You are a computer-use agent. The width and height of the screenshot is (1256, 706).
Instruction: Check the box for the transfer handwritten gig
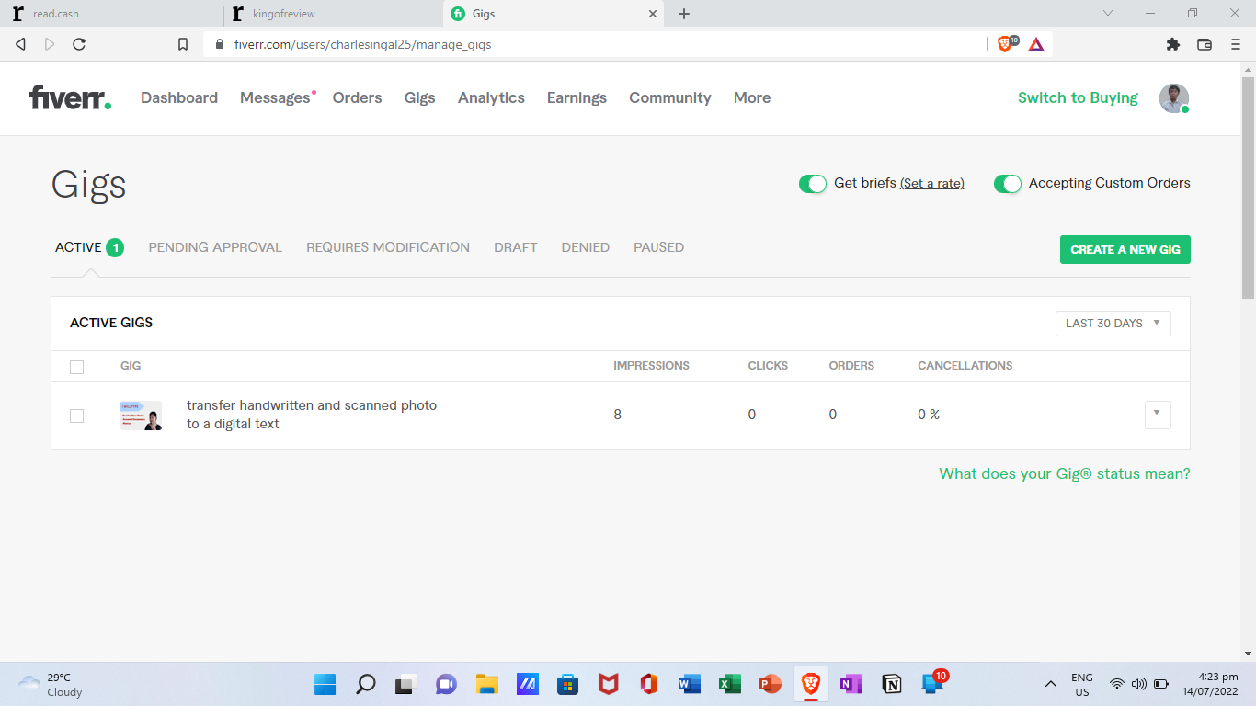click(76, 416)
